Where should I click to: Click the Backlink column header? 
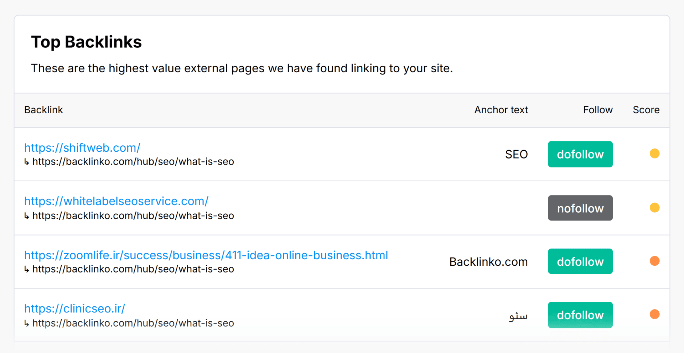click(43, 110)
